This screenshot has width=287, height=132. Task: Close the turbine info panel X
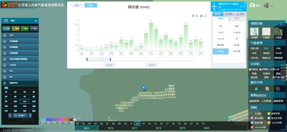pos(245,3)
